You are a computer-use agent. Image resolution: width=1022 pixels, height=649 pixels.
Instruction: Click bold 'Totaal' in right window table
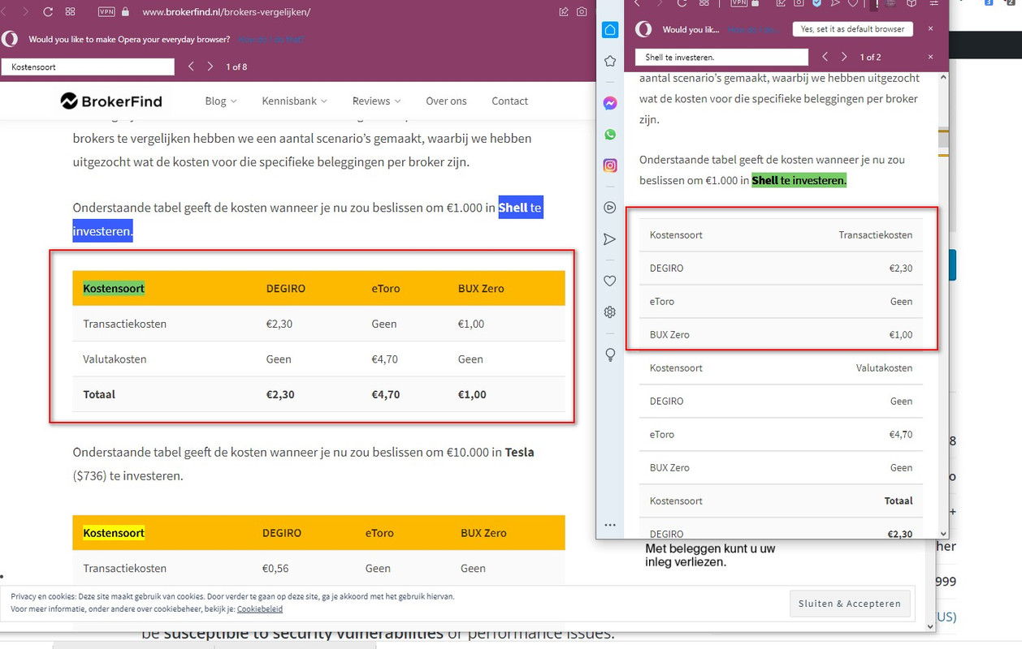(x=899, y=501)
